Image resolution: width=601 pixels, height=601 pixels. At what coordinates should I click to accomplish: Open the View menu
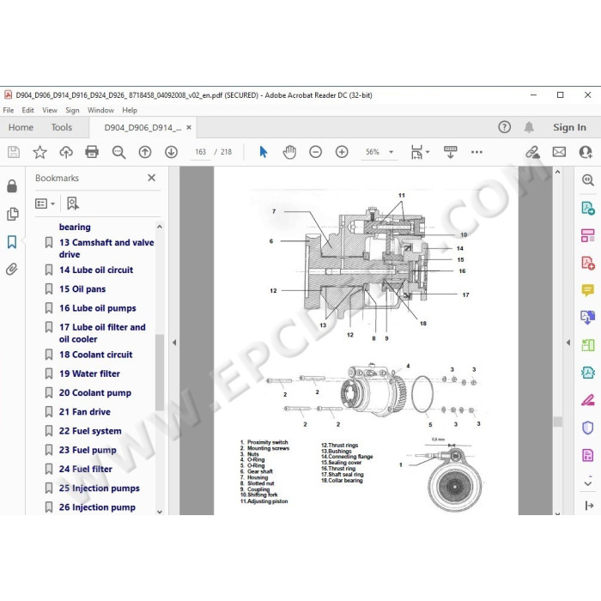point(50,111)
